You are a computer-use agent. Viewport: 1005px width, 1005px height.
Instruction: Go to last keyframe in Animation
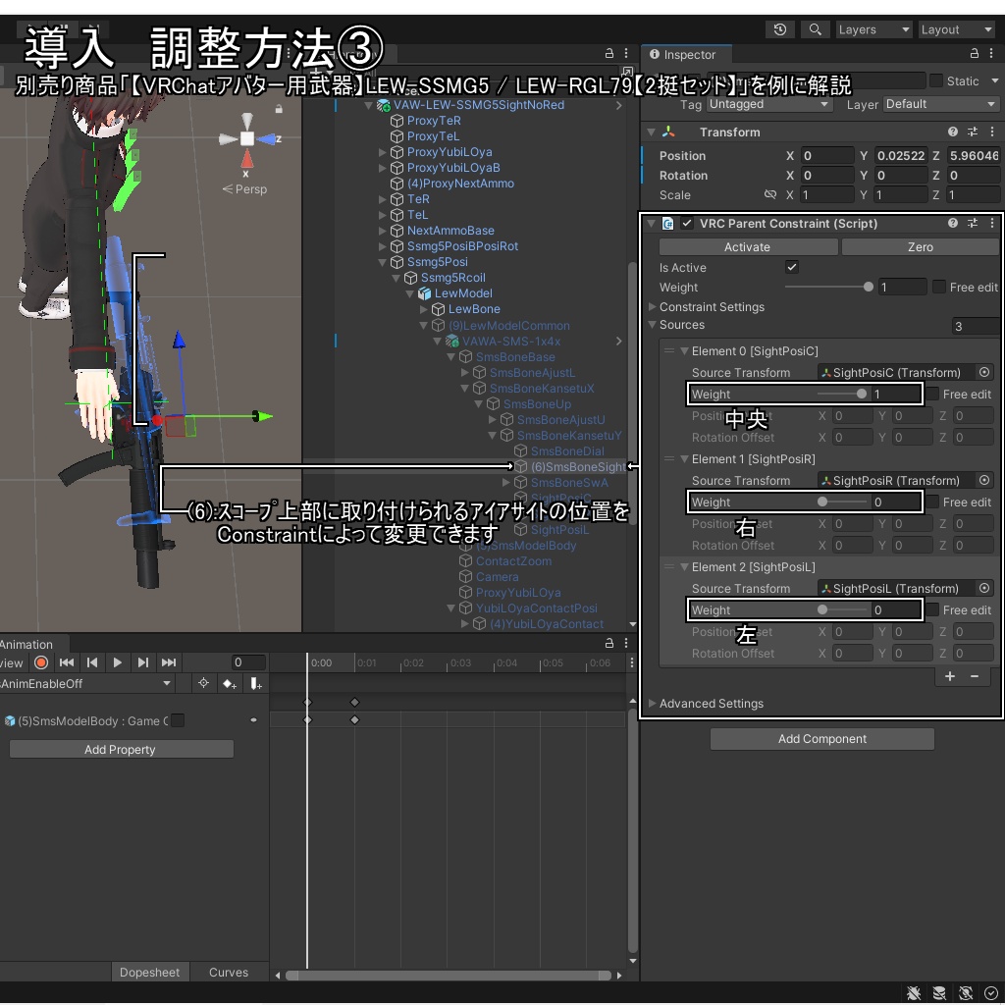(x=169, y=662)
